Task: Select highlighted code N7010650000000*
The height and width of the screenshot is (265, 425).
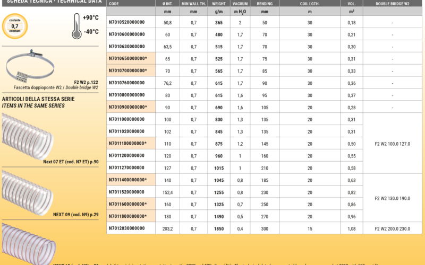Action: click(127, 59)
